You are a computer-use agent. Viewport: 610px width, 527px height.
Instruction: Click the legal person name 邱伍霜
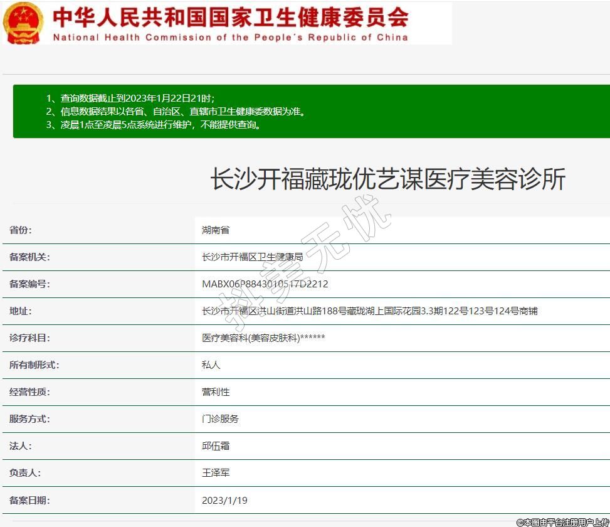click(x=216, y=446)
